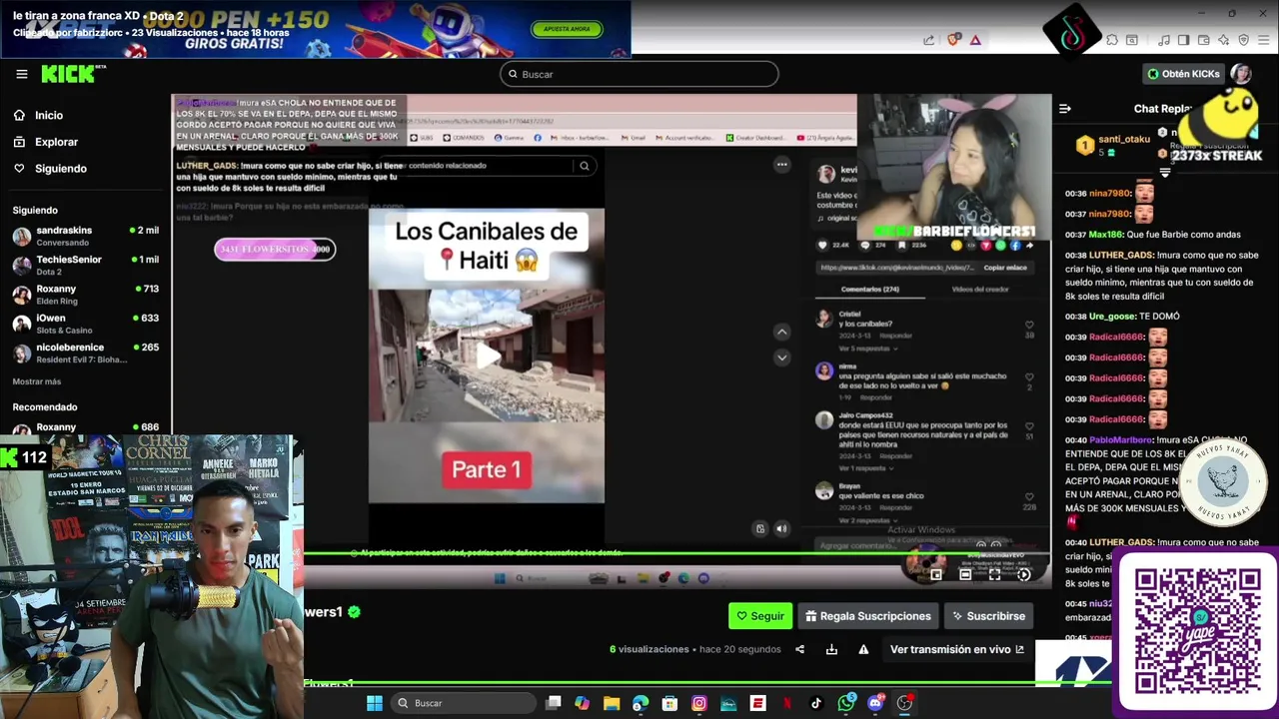Open the Kick hamburger menu
Screen dimensions: 1279x719
(21, 74)
